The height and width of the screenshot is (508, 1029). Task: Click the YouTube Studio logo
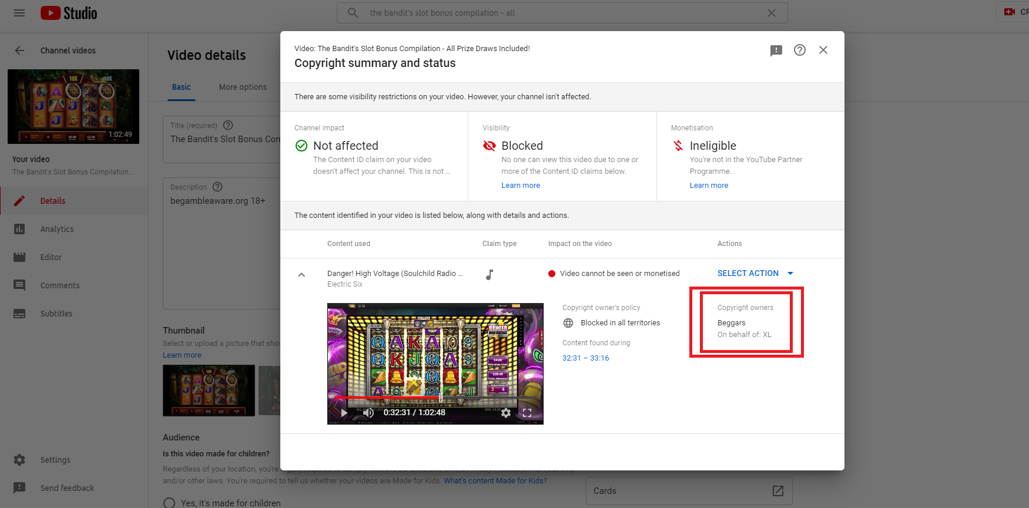[x=69, y=13]
